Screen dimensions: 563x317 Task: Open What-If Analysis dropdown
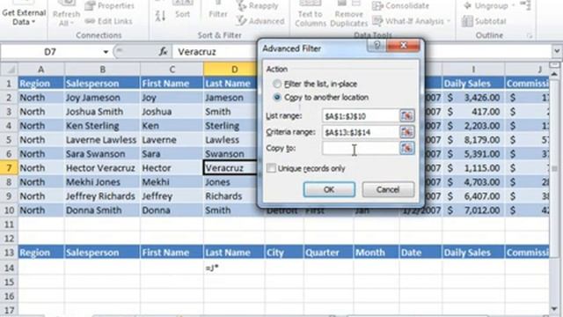pos(412,21)
